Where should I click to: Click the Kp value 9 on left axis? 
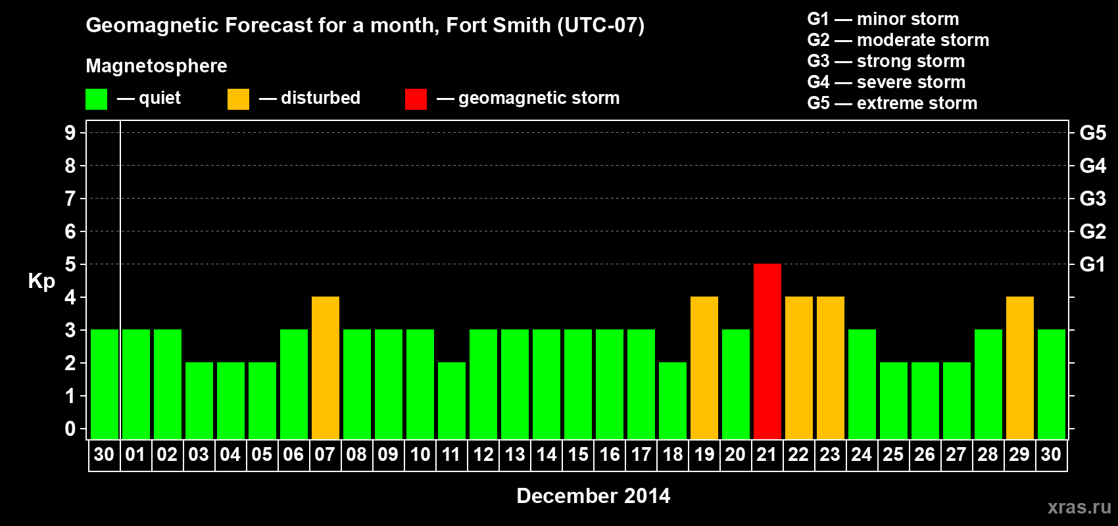pyautogui.click(x=70, y=133)
